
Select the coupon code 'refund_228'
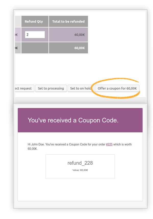pos(80,164)
